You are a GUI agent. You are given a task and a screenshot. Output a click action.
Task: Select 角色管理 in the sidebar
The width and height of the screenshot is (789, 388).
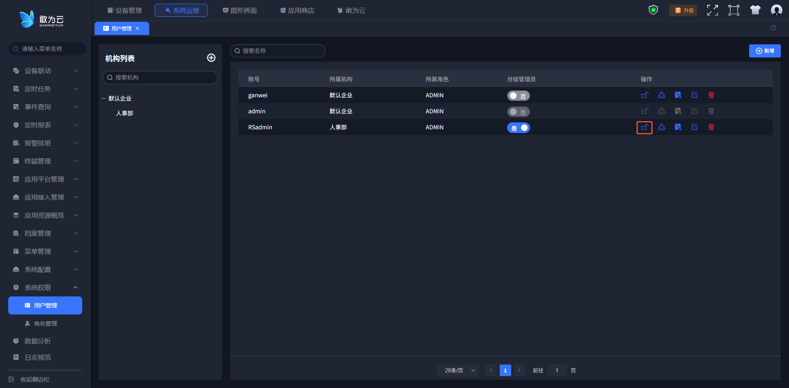[x=45, y=324]
